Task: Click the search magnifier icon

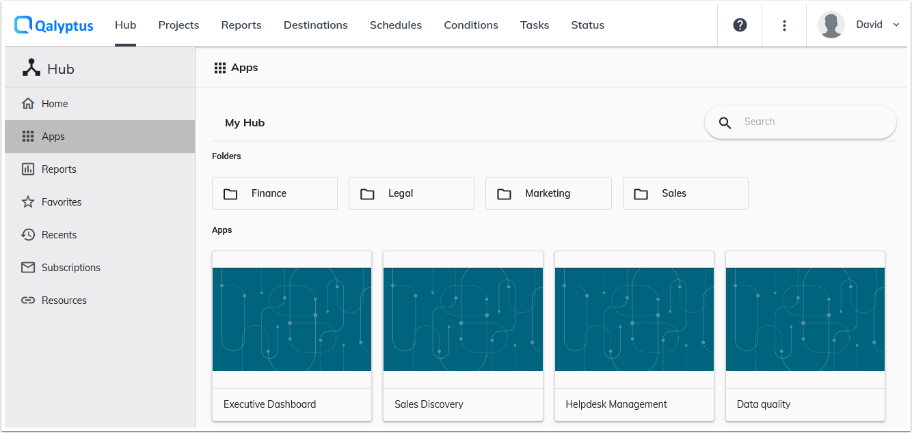Action: pyautogui.click(x=725, y=122)
